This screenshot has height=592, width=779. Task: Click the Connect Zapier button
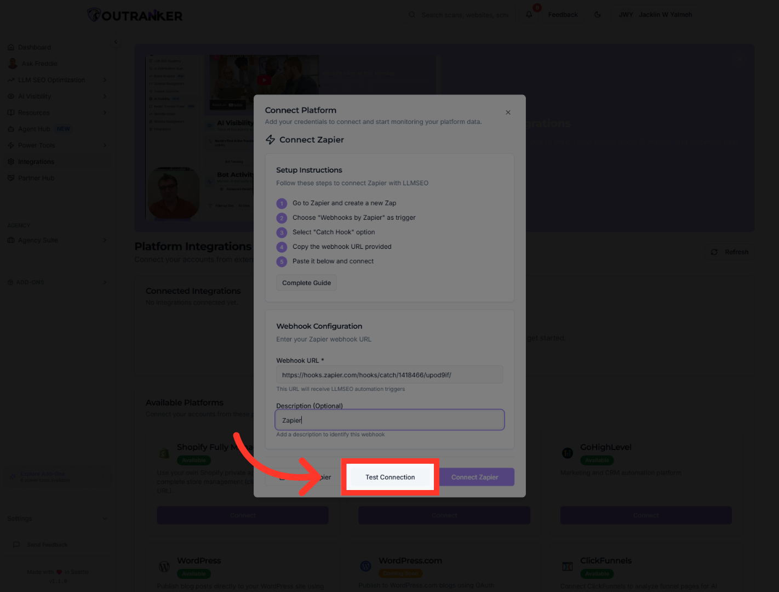coord(474,477)
